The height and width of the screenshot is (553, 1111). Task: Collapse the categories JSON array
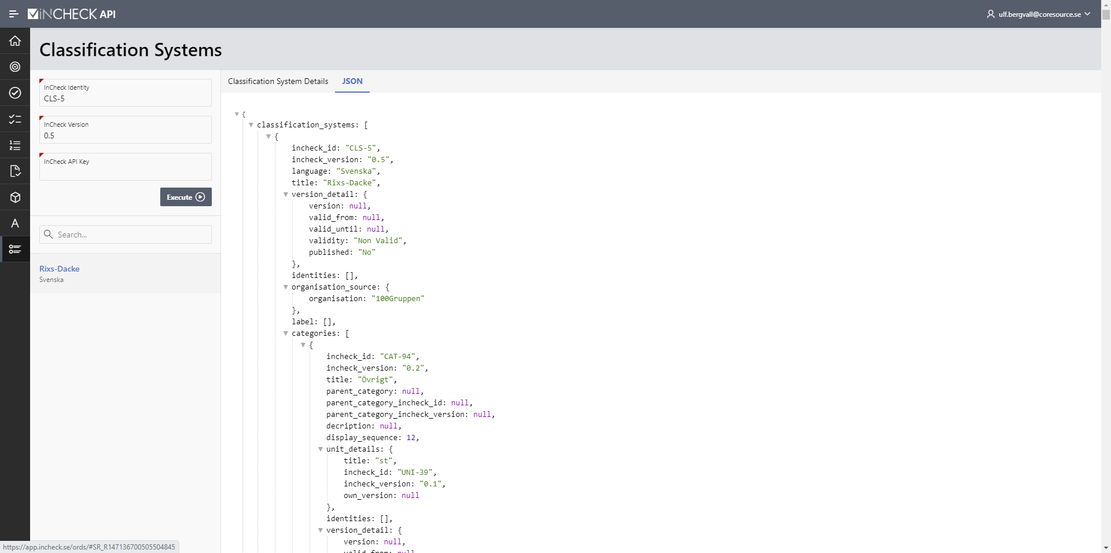point(286,334)
